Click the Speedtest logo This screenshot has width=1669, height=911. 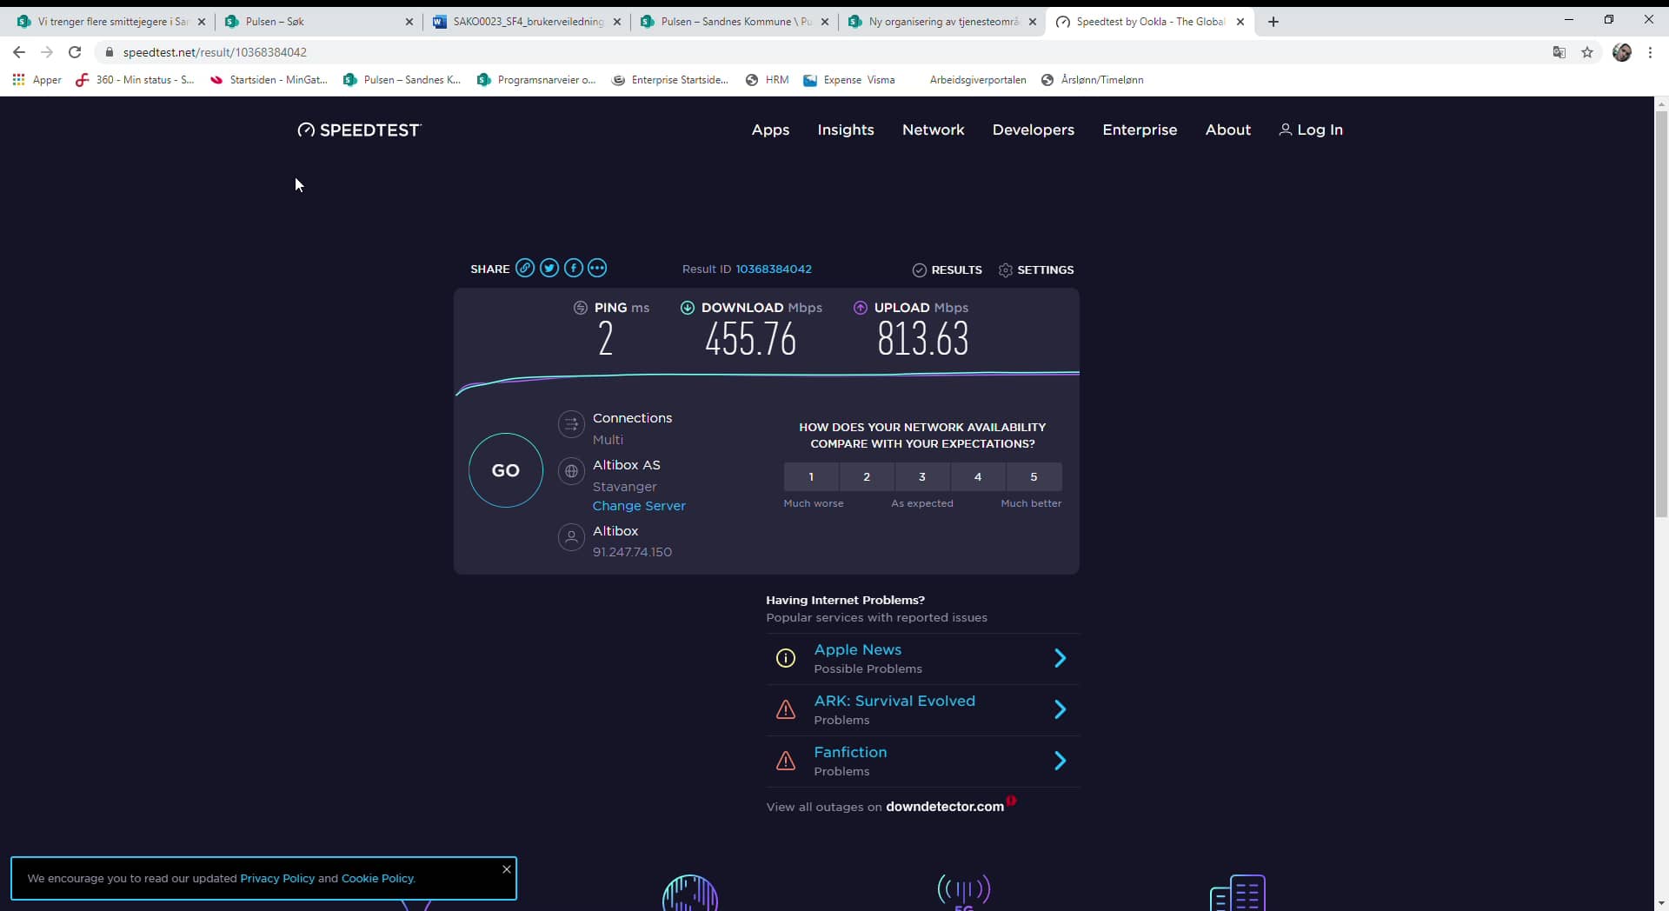point(357,130)
